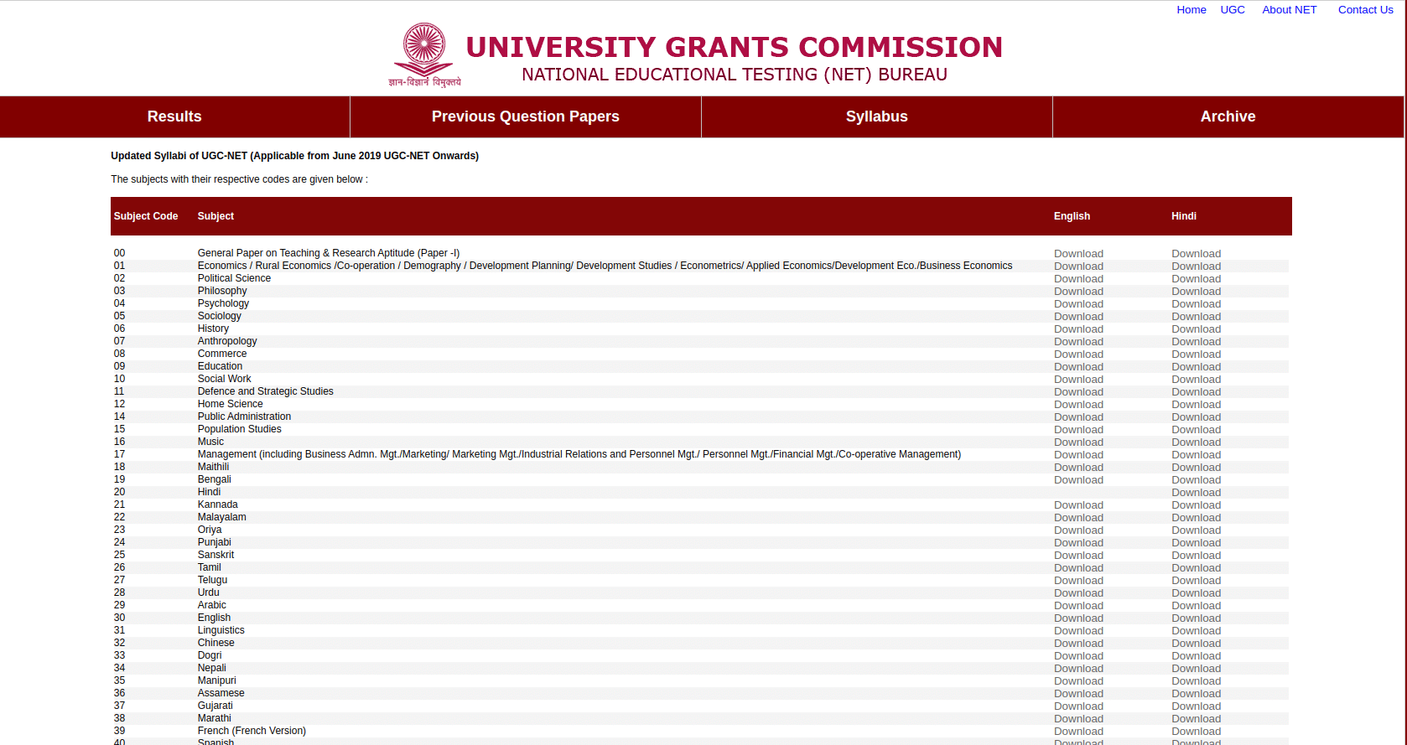Open the Results menu tab

tap(174, 116)
